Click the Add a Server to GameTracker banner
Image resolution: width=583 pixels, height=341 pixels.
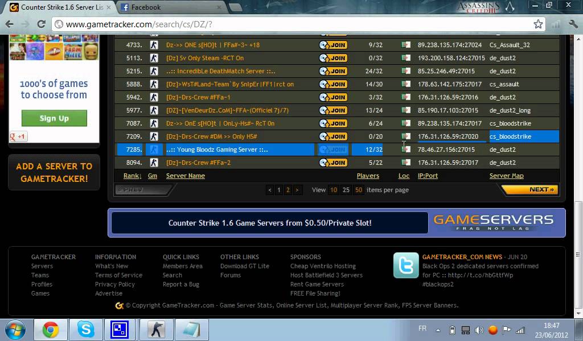54,173
